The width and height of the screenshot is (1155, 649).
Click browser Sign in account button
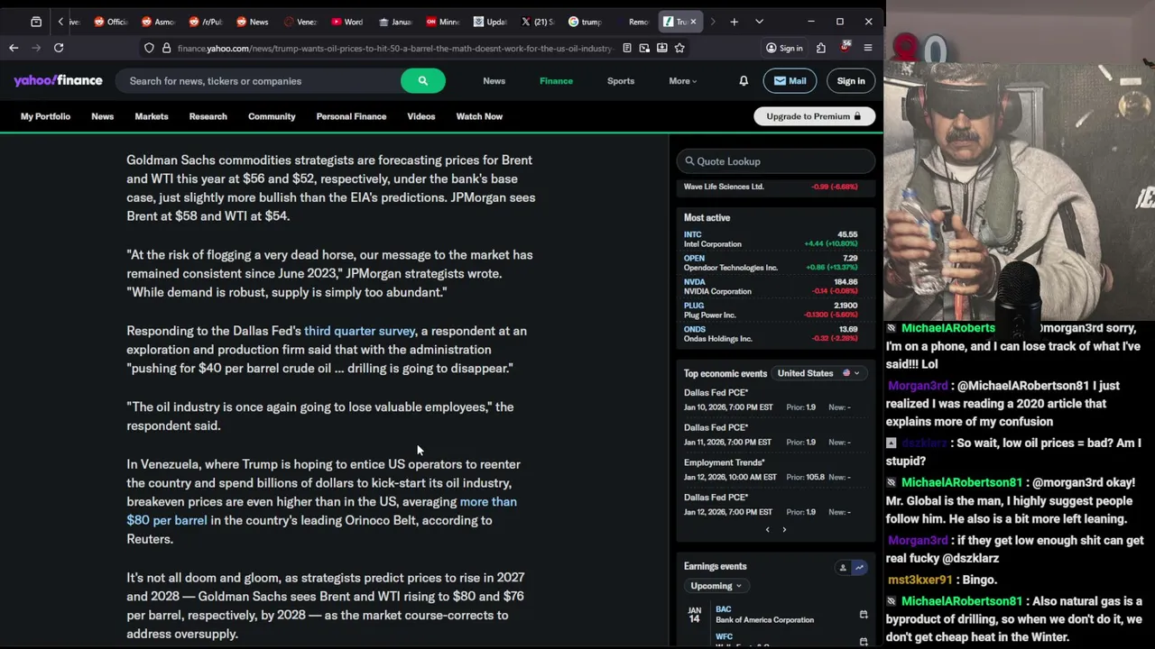pyautogui.click(x=784, y=48)
